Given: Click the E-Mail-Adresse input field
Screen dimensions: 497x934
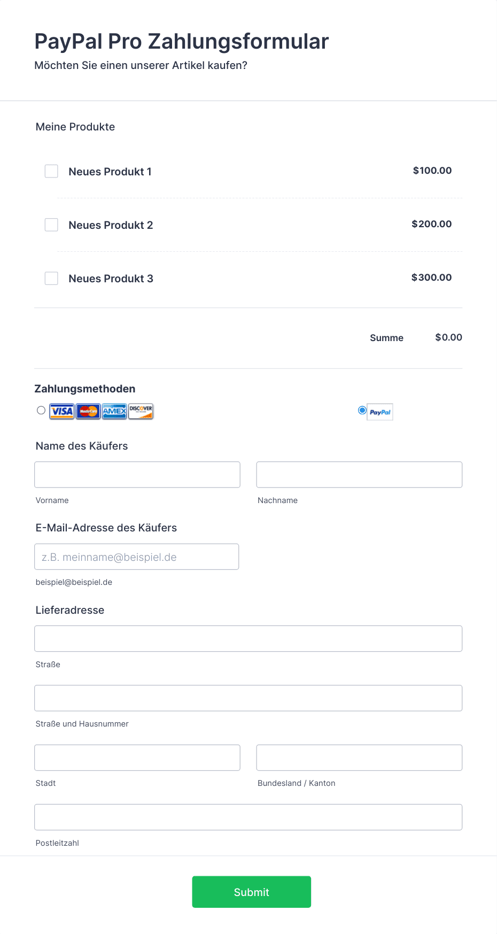Looking at the screenshot, I should pos(137,557).
